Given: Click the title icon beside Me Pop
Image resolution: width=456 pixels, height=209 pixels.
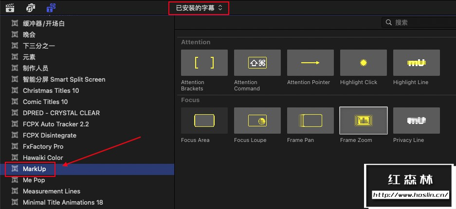Looking at the screenshot, I should coord(15,180).
